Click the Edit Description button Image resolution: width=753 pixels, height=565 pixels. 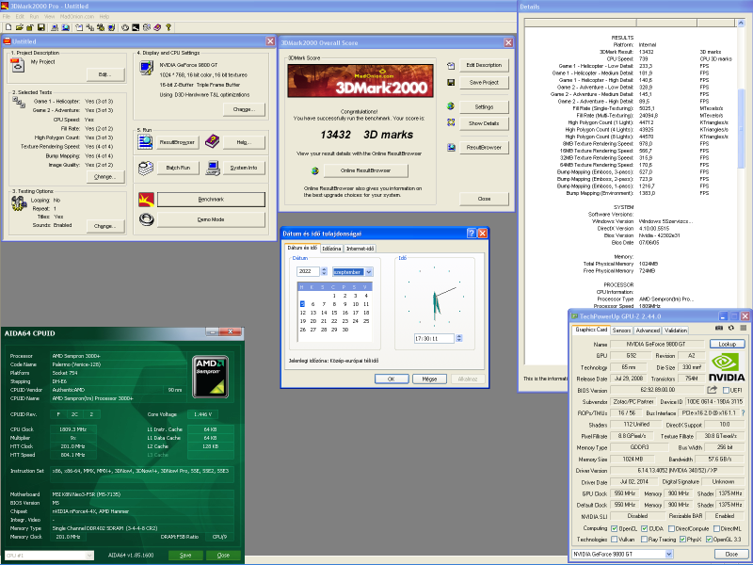(x=484, y=65)
